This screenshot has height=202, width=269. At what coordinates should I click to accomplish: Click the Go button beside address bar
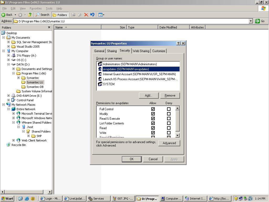pos(260,21)
